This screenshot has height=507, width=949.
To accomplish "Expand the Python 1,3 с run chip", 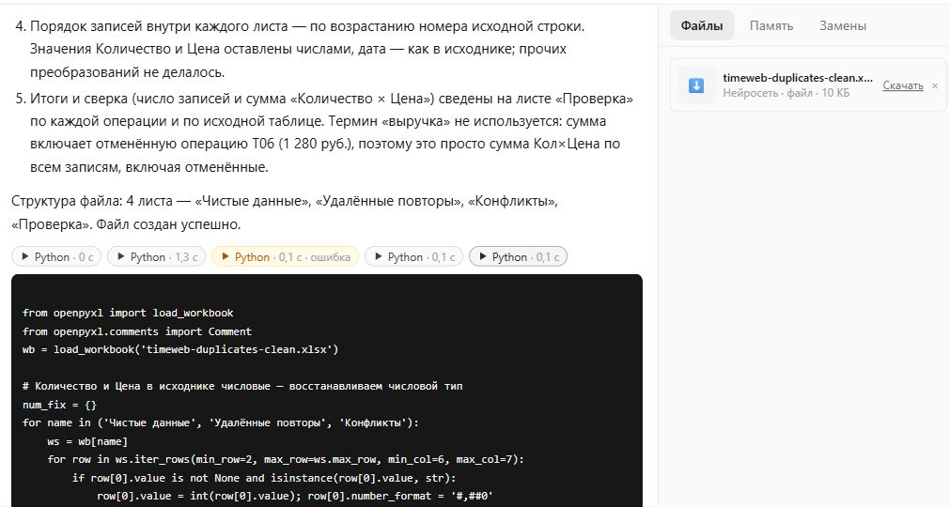I will [156, 256].
